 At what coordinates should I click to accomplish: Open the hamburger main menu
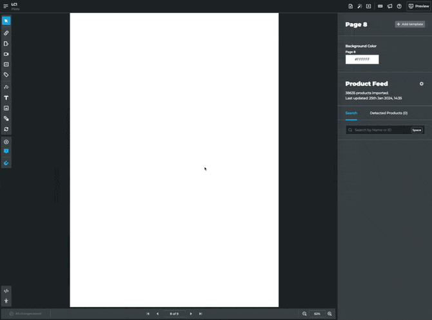coord(6,6)
